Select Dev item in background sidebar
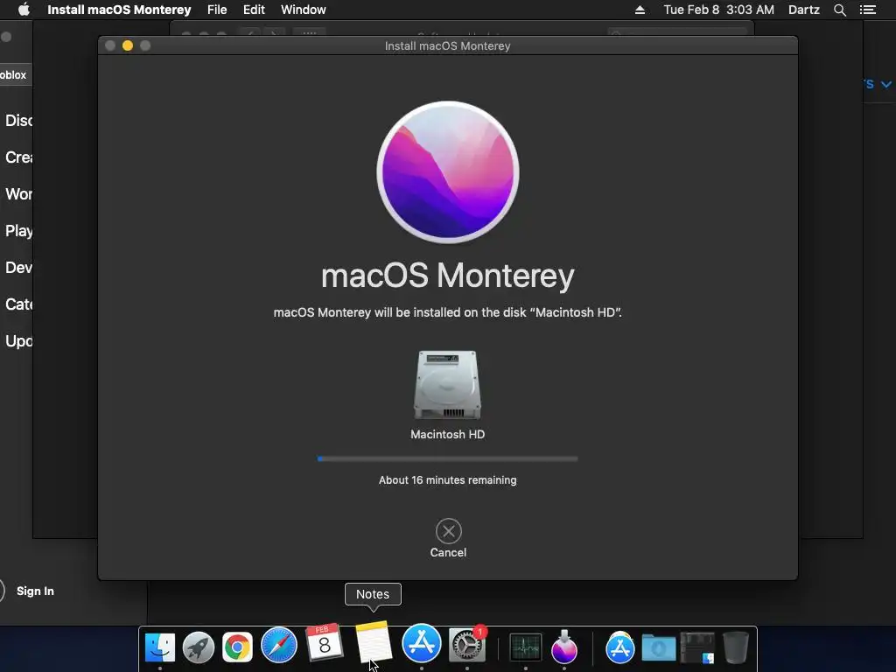Viewport: 896px width, 672px height. point(19,268)
